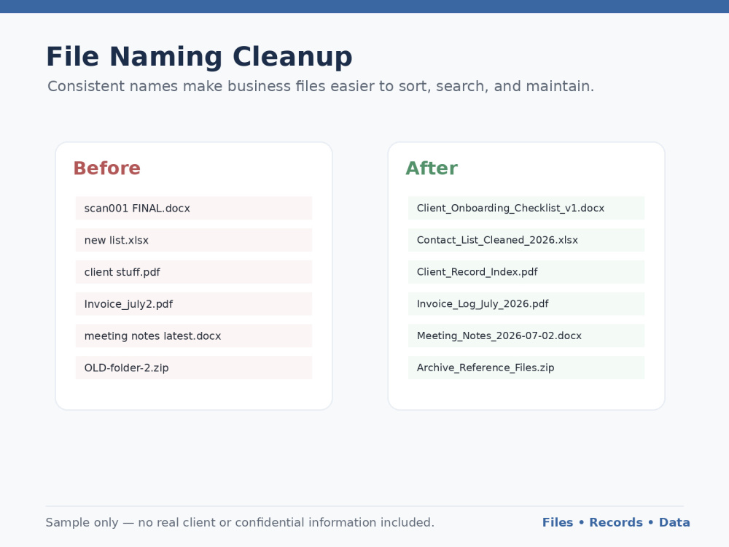Select meeting notes latest.docx
The width and height of the screenshot is (729, 547).
(193, 335)
